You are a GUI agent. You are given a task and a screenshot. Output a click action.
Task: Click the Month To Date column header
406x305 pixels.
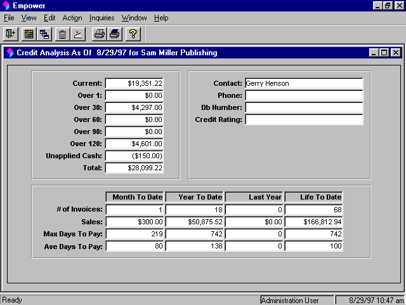[x=134, y=197]
